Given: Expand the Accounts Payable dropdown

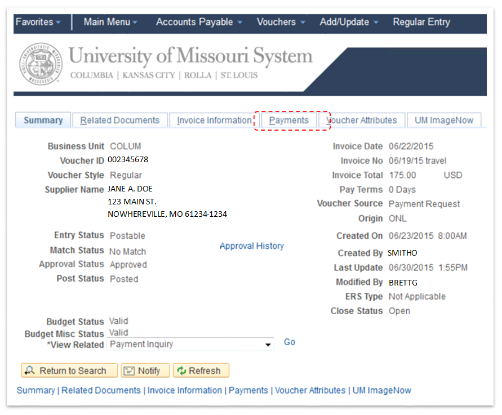Looking at the screenshot, I should [x=239, y=22].
